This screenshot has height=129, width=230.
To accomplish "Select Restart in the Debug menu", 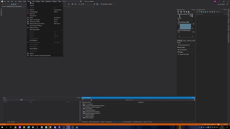I will click(x=45, y=18).
